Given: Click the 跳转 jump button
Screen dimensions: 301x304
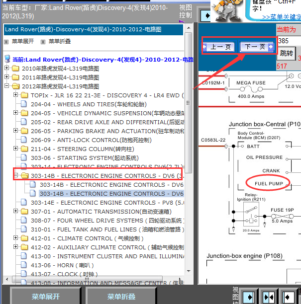Looking at the screenshot, I should 287,53.
